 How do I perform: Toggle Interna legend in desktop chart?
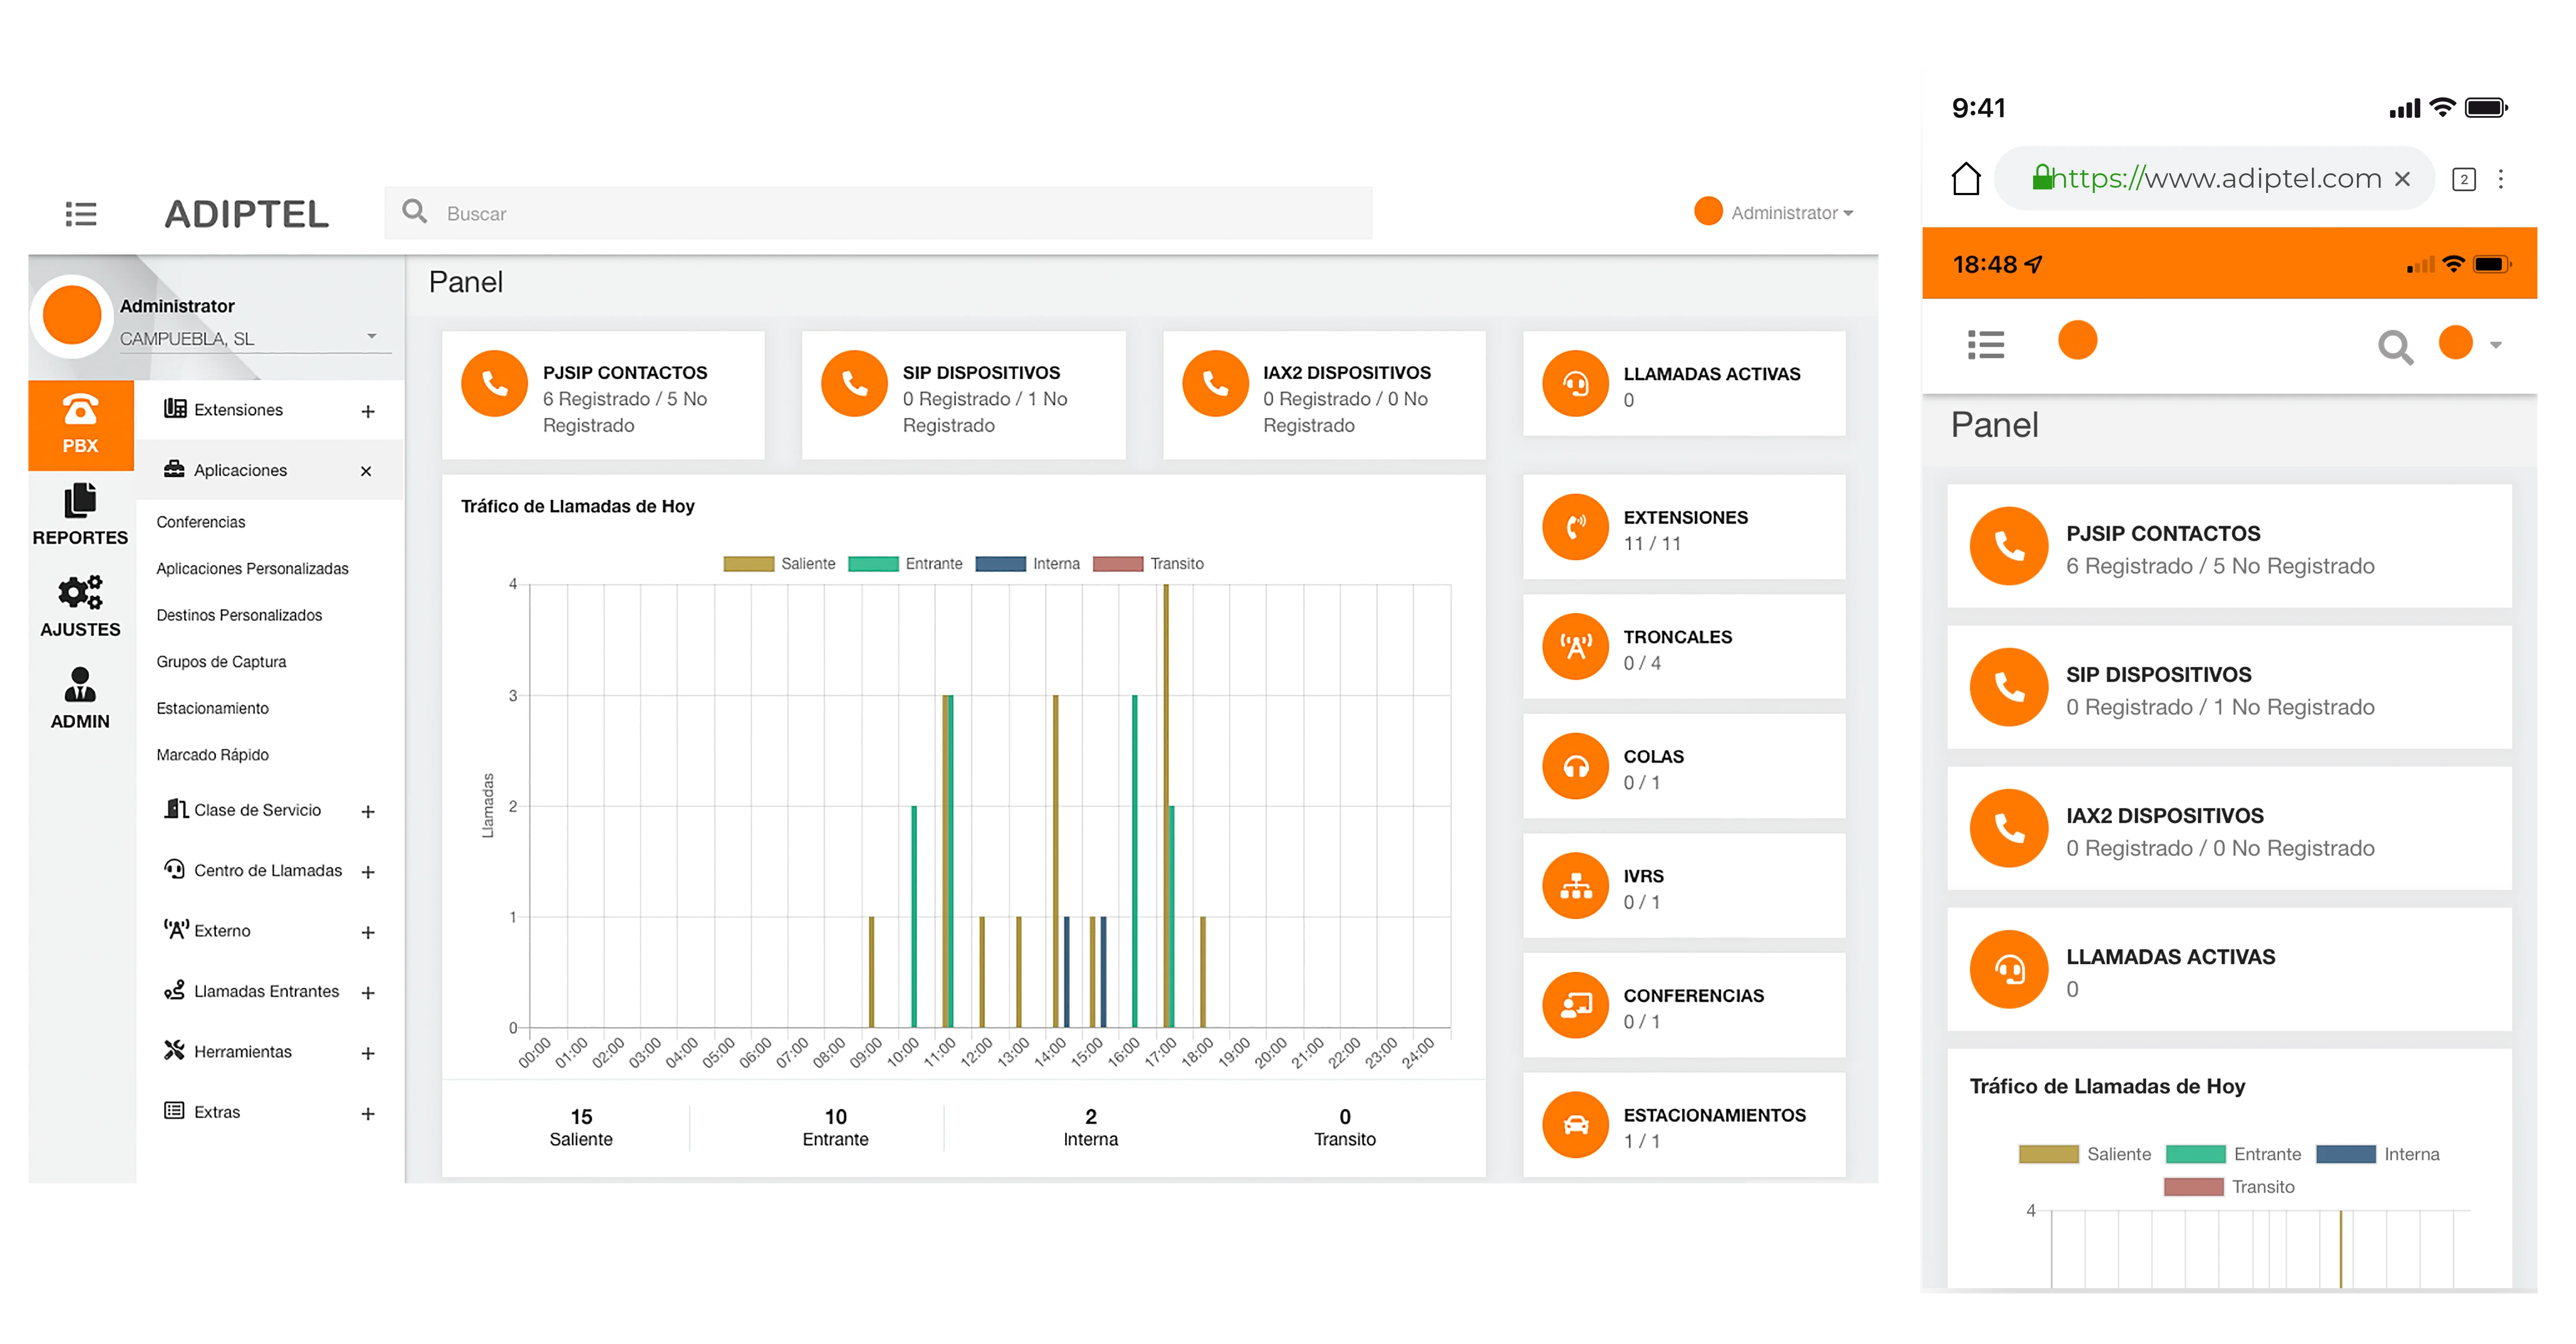[x=1027, y=563]
